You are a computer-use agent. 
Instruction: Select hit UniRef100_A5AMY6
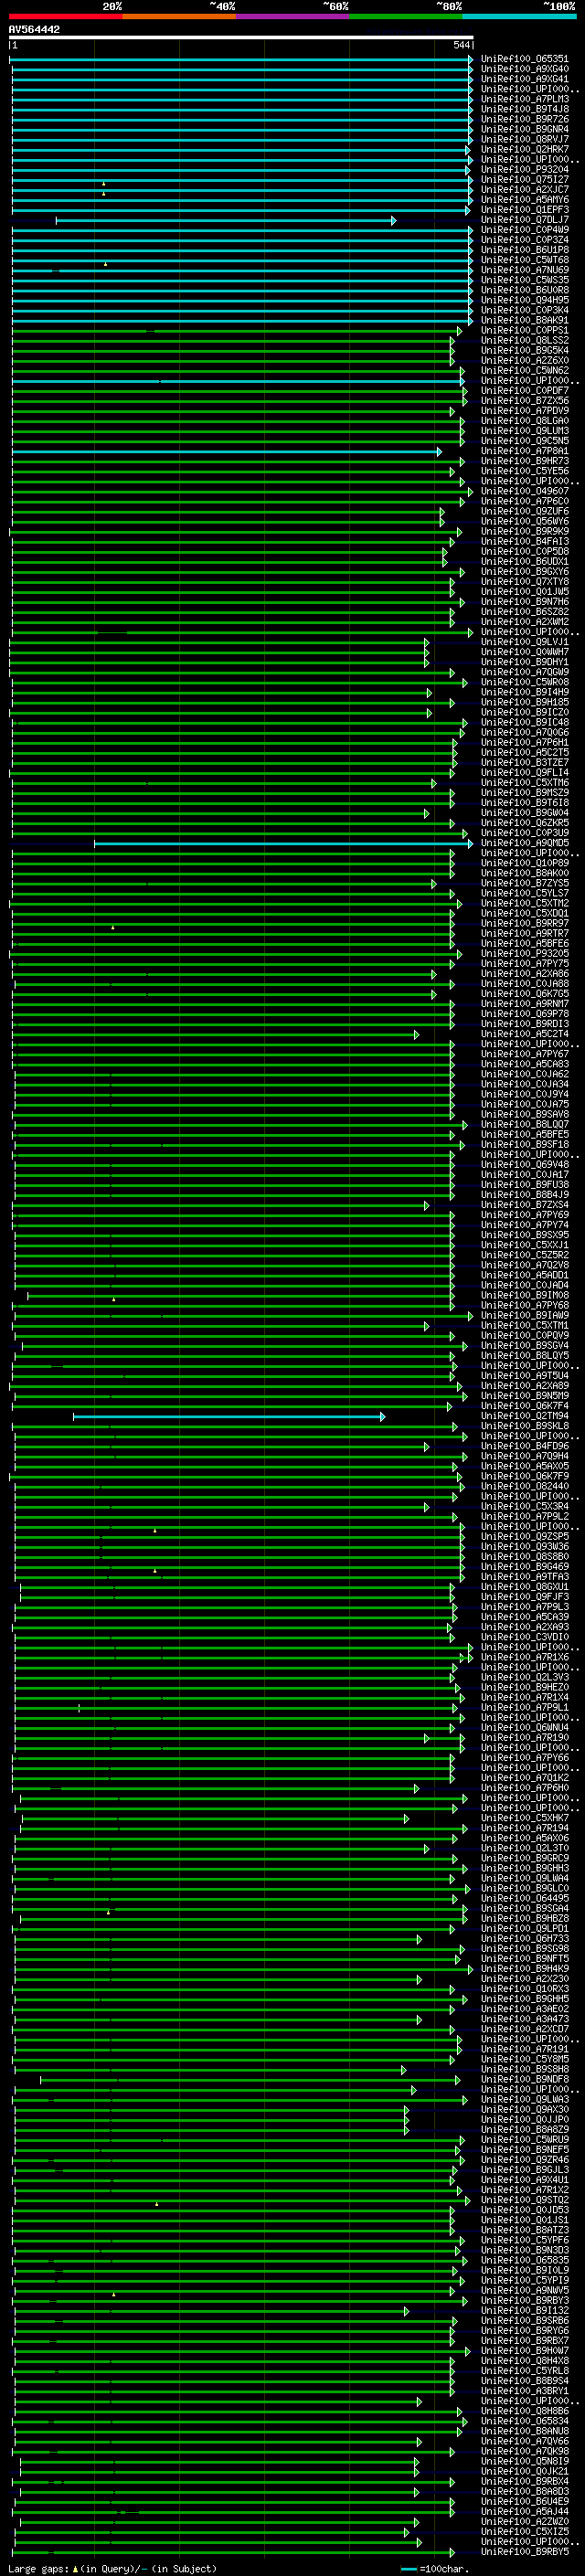(x=524, y=200)
